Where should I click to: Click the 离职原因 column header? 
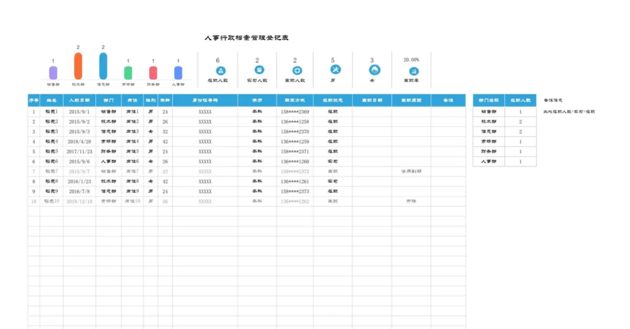(x=411, y=100)
